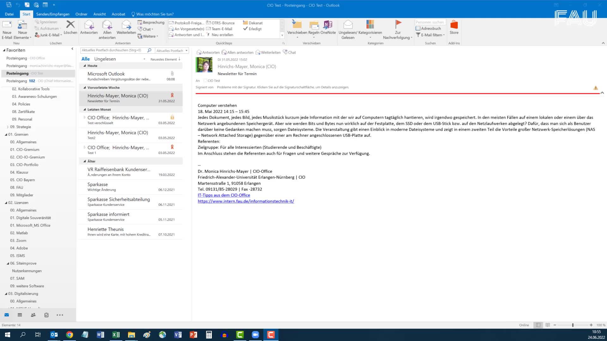Collapse the Vorvorletzte Woche message group
The height and width of the screenshot is (341, 607).
pyautogui.click(x=84, y=88)
